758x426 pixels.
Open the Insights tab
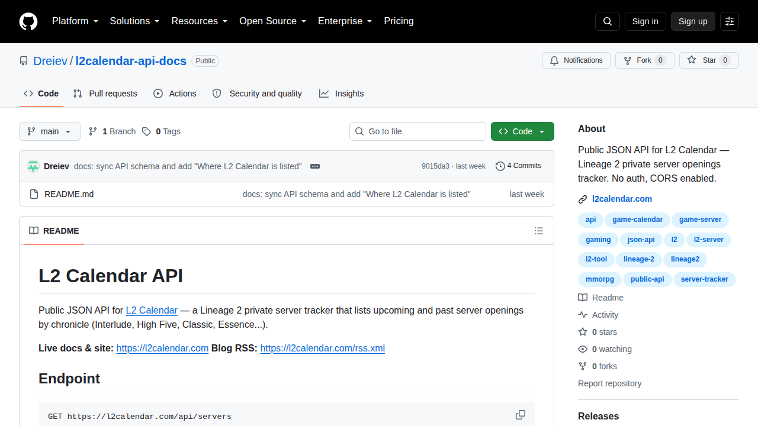341,93
